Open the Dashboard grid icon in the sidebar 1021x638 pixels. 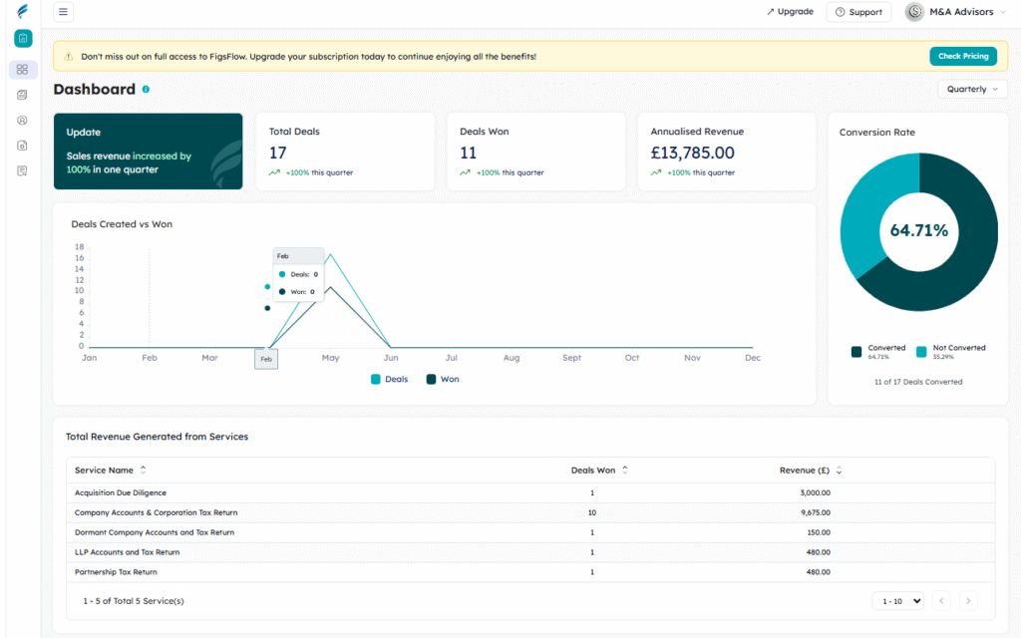(x=22, y=70)
